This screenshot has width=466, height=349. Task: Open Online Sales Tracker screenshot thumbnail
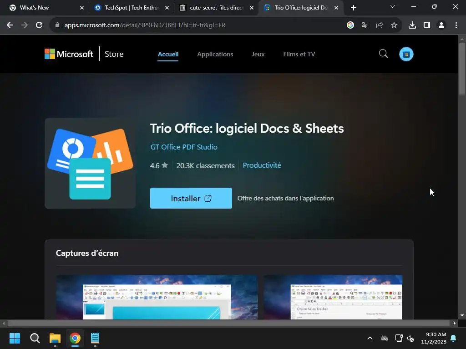click(333, 297)
